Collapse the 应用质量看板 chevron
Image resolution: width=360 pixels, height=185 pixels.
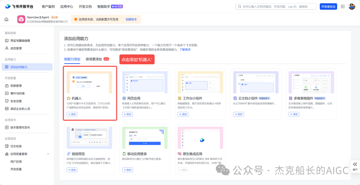point(48,154)
